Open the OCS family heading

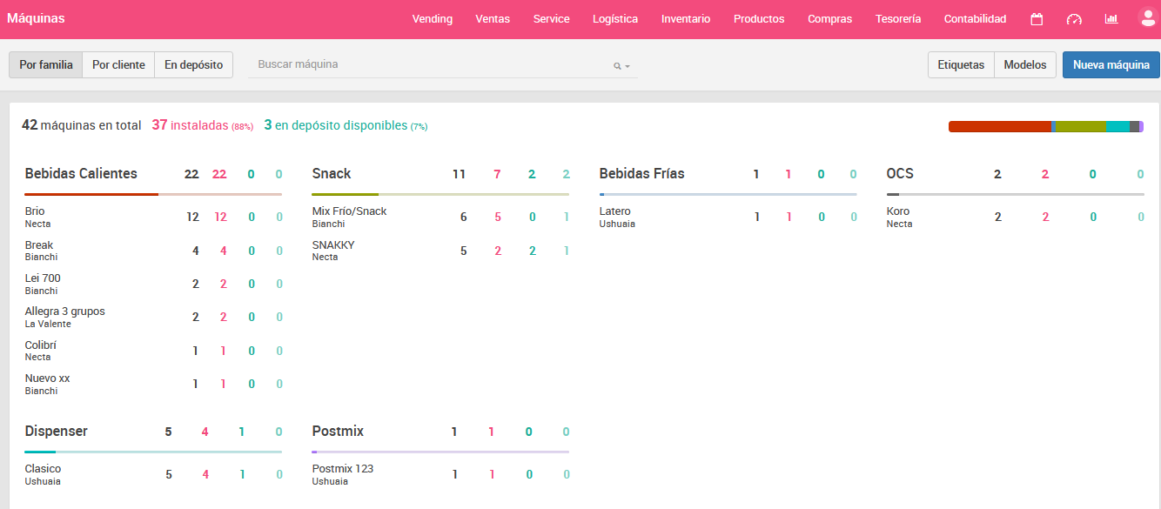point(900,174)
